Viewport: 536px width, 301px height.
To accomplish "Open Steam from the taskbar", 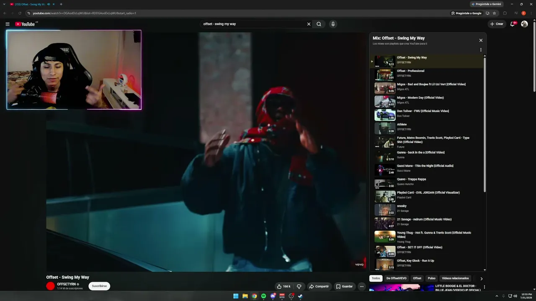I will click(300, 296).
